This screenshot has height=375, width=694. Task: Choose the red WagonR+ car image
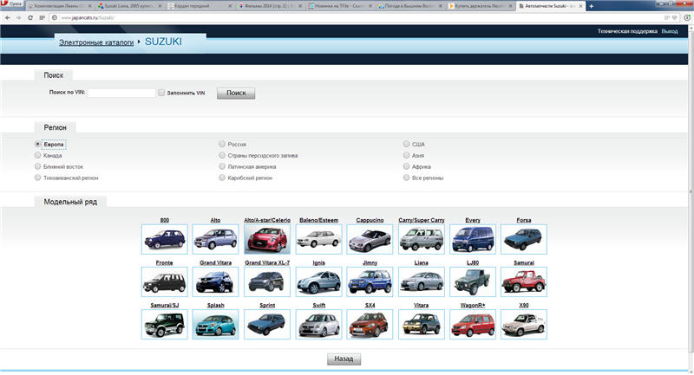pyautogui.click(x=473, y=324)
